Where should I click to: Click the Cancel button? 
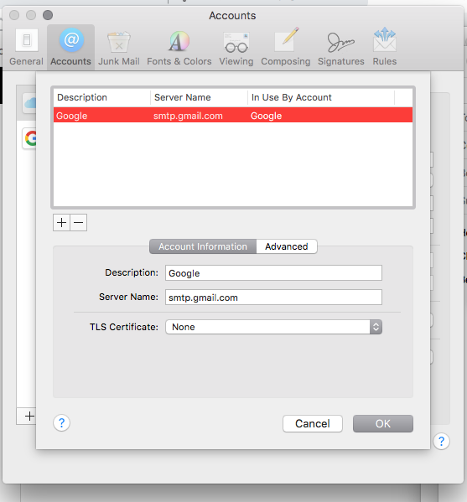click(313, 423)
